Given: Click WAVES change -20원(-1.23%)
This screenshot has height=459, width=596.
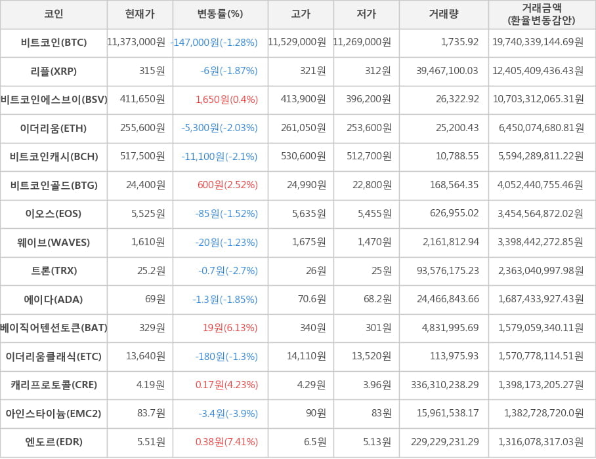Looking at the screenshot, I should pyautogui.click(x=226, y=243).
